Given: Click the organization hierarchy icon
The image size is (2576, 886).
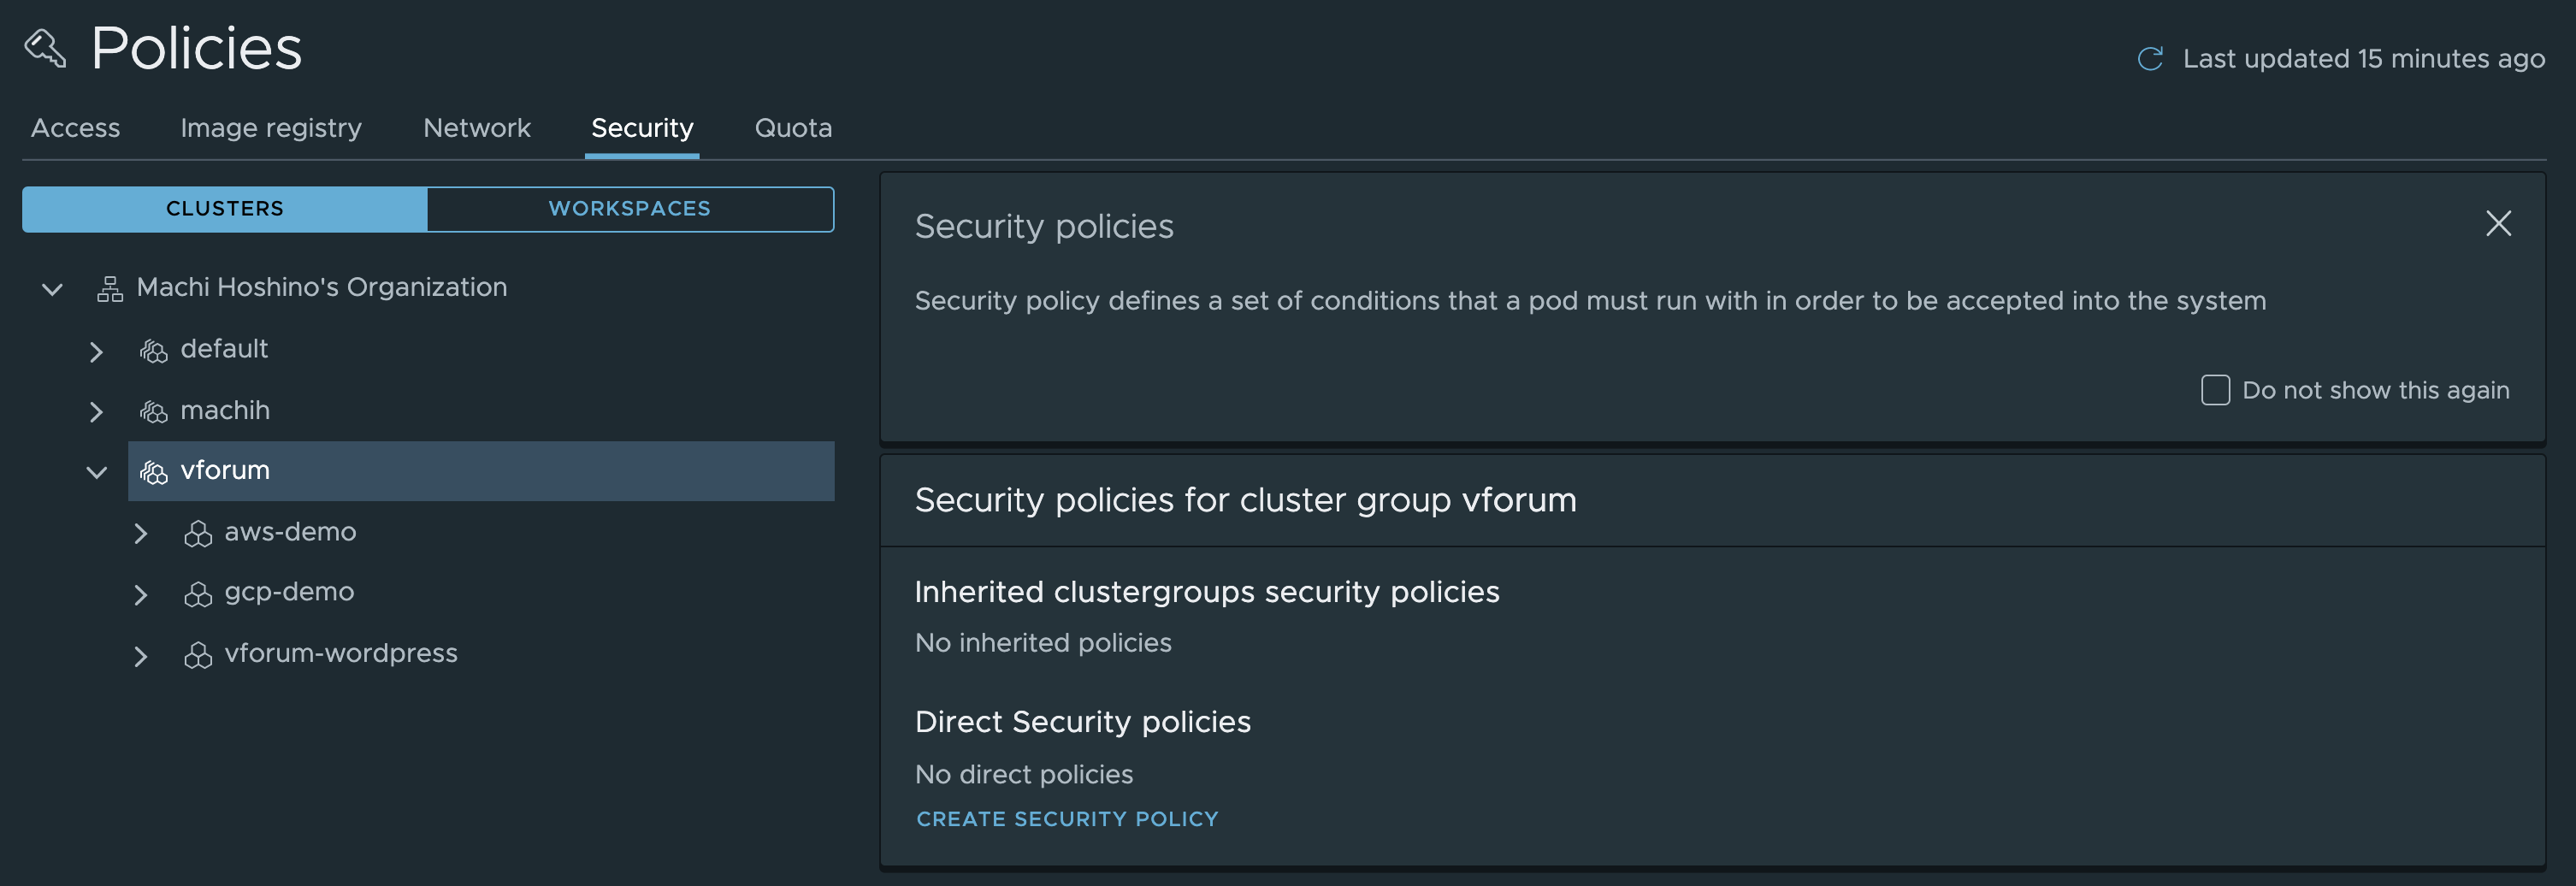Looking at the screenshot, I should 110,289.
